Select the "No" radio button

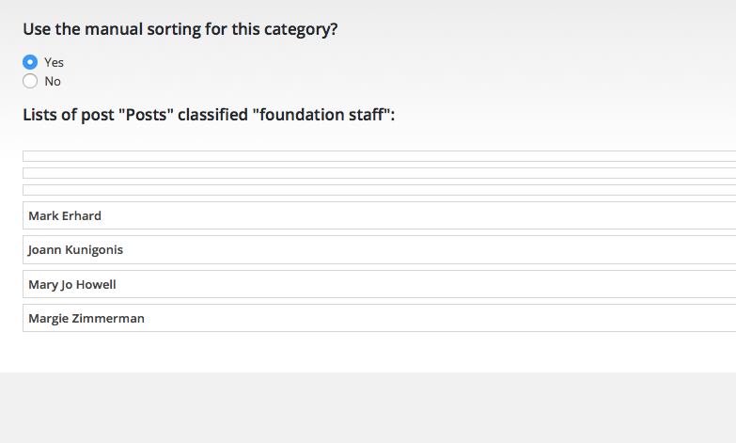coord(30,82)
